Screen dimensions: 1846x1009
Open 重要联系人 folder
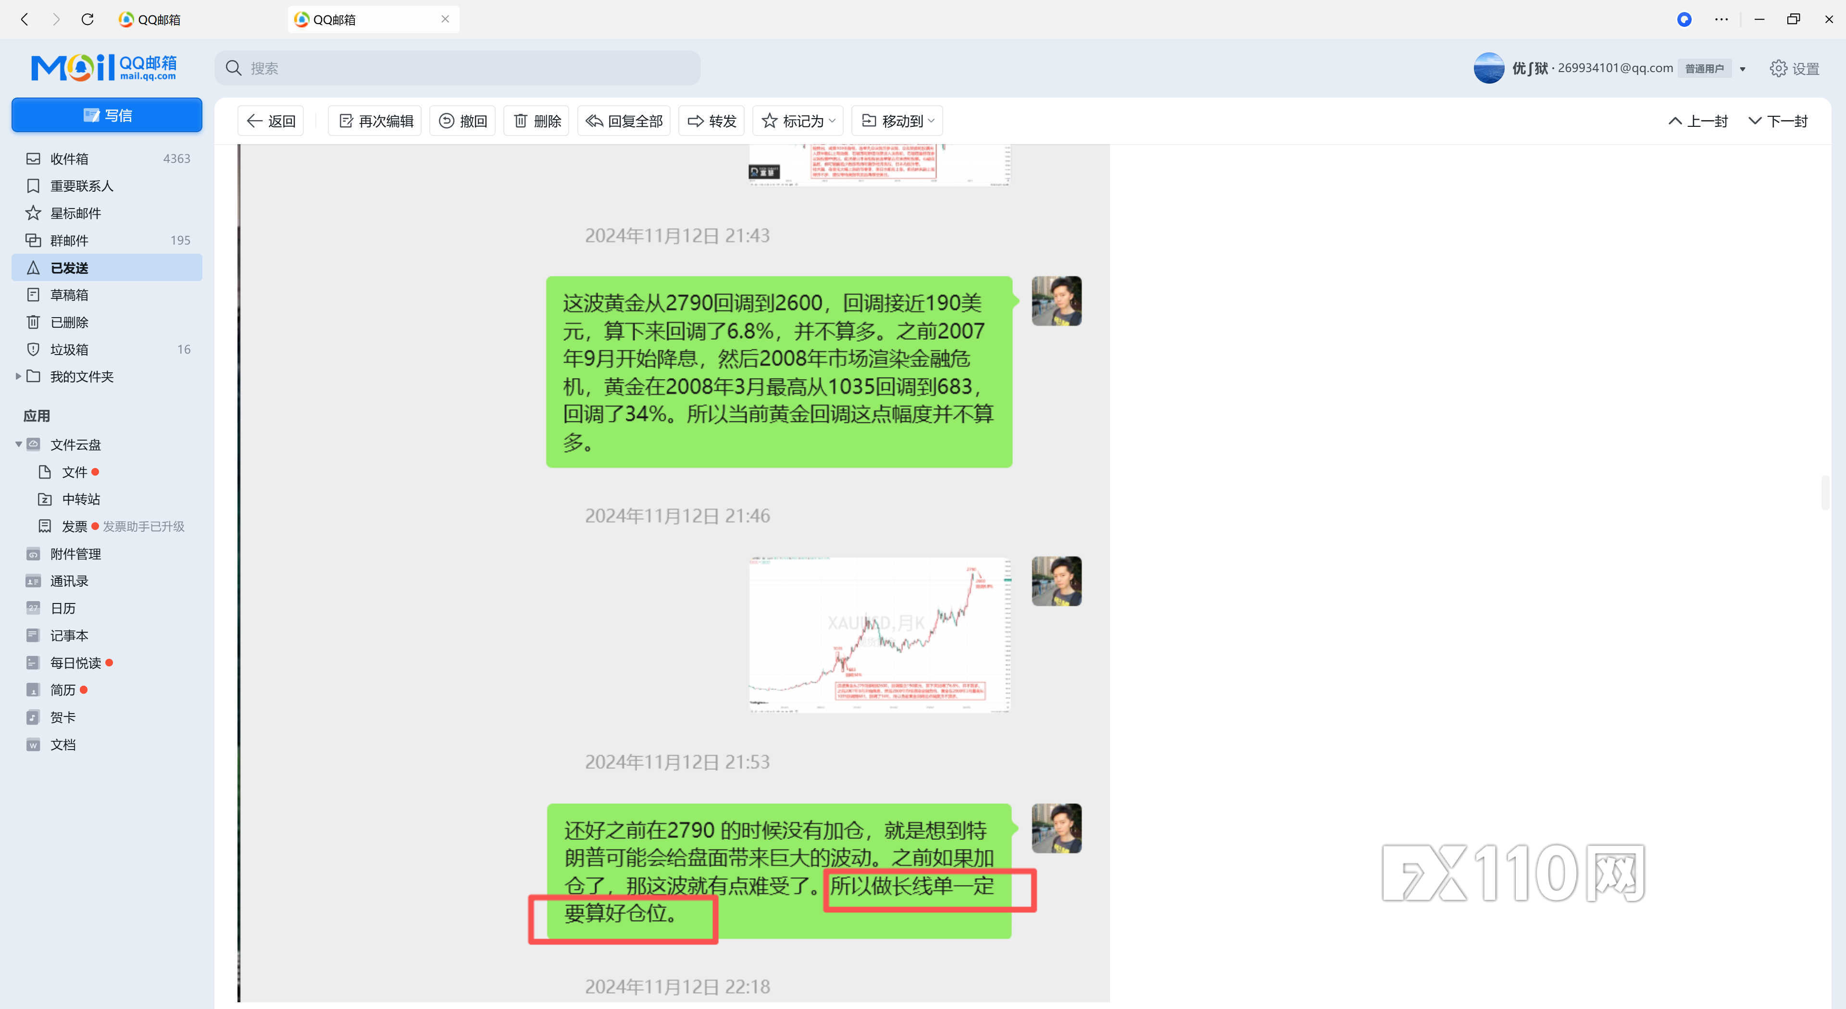[x=107, y=185]
